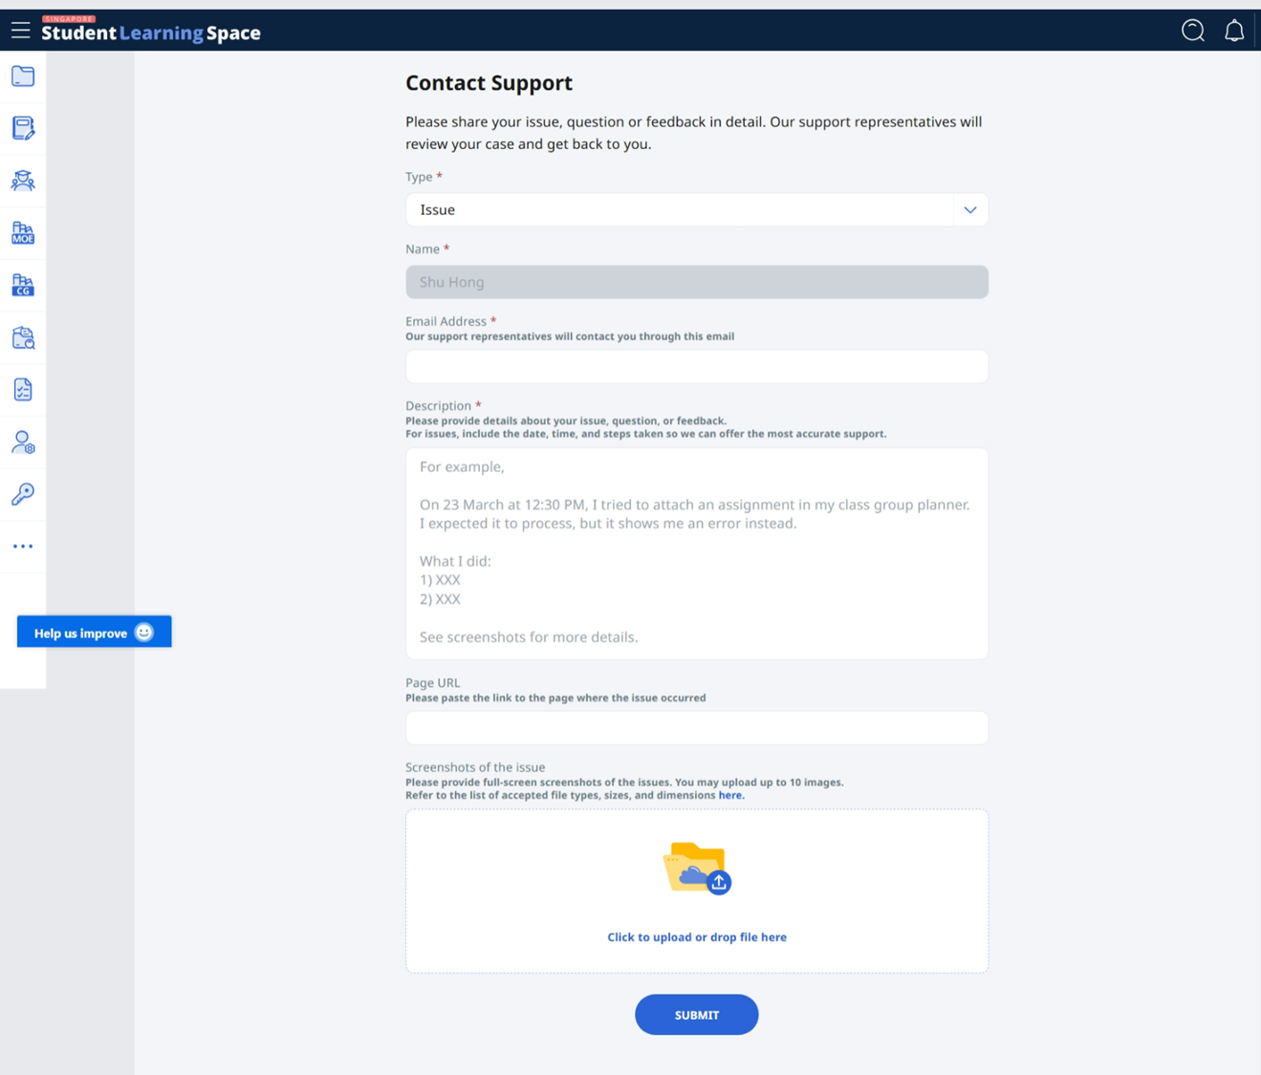
Task: Open the folder search sidebar icon
Action: (x=23, y=337)
